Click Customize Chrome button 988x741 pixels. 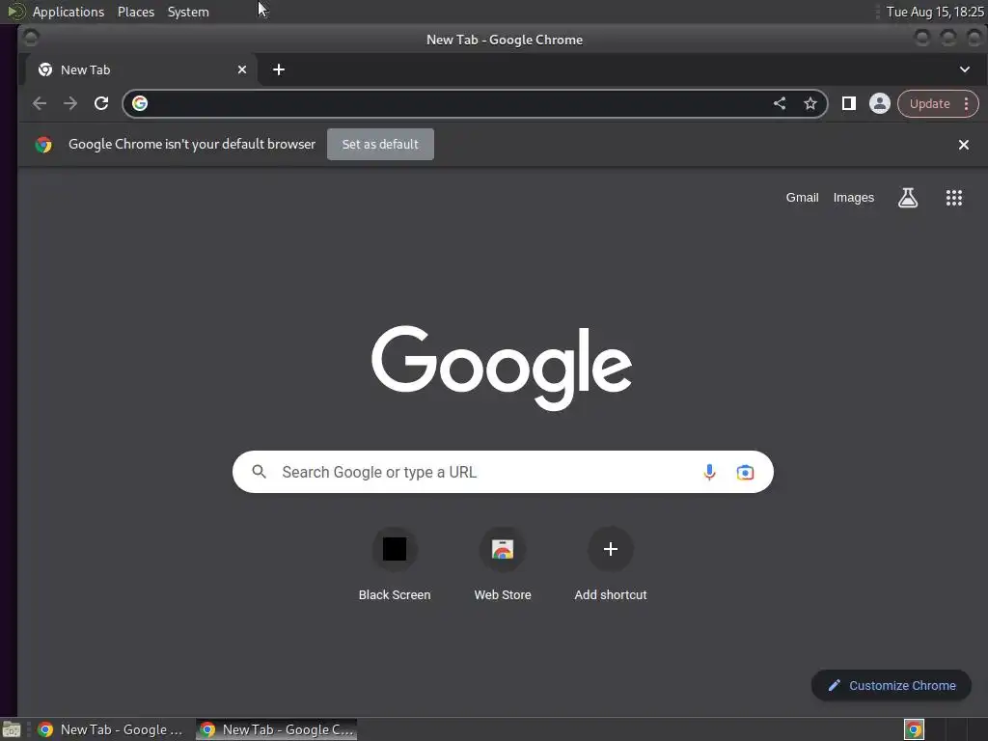[891, 686]
